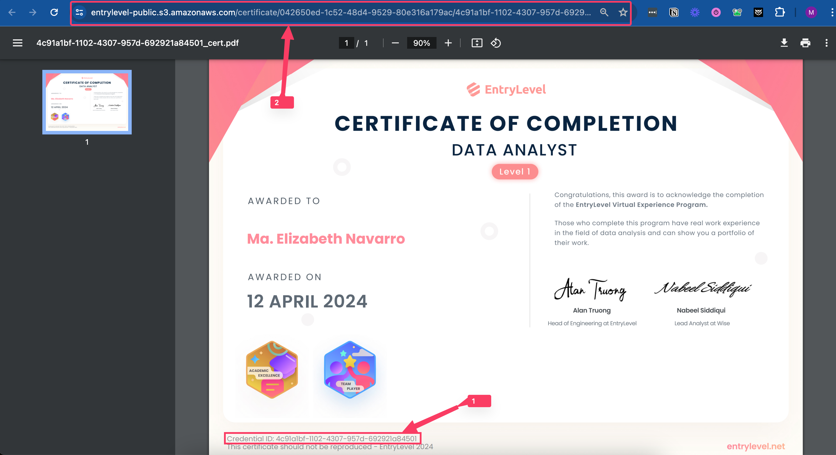
Task: Select page 1 thumbnail in sidebar
Action: (87, 102)
